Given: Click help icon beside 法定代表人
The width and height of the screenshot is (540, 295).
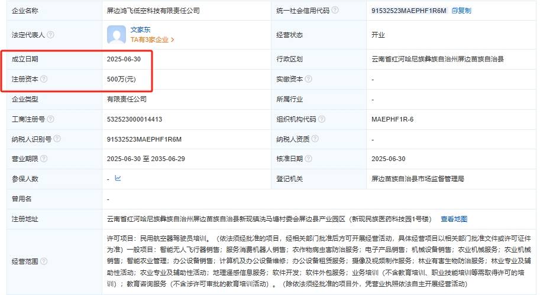Looking at the screenshot, I should (x=50, y=35).
